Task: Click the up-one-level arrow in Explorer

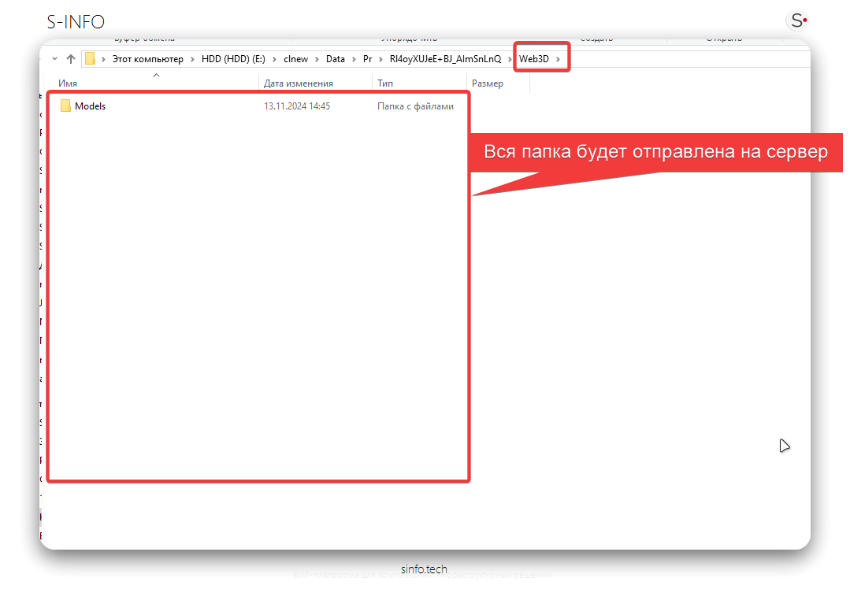Action: click(x=71, y=59)
